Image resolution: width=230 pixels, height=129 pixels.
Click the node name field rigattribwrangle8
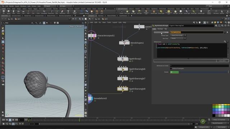pyautogui.click(x=192, y=25)
